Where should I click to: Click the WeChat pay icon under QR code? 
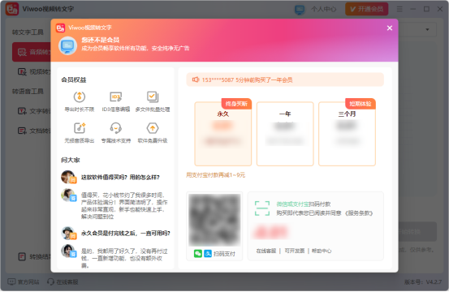point(198,254)
